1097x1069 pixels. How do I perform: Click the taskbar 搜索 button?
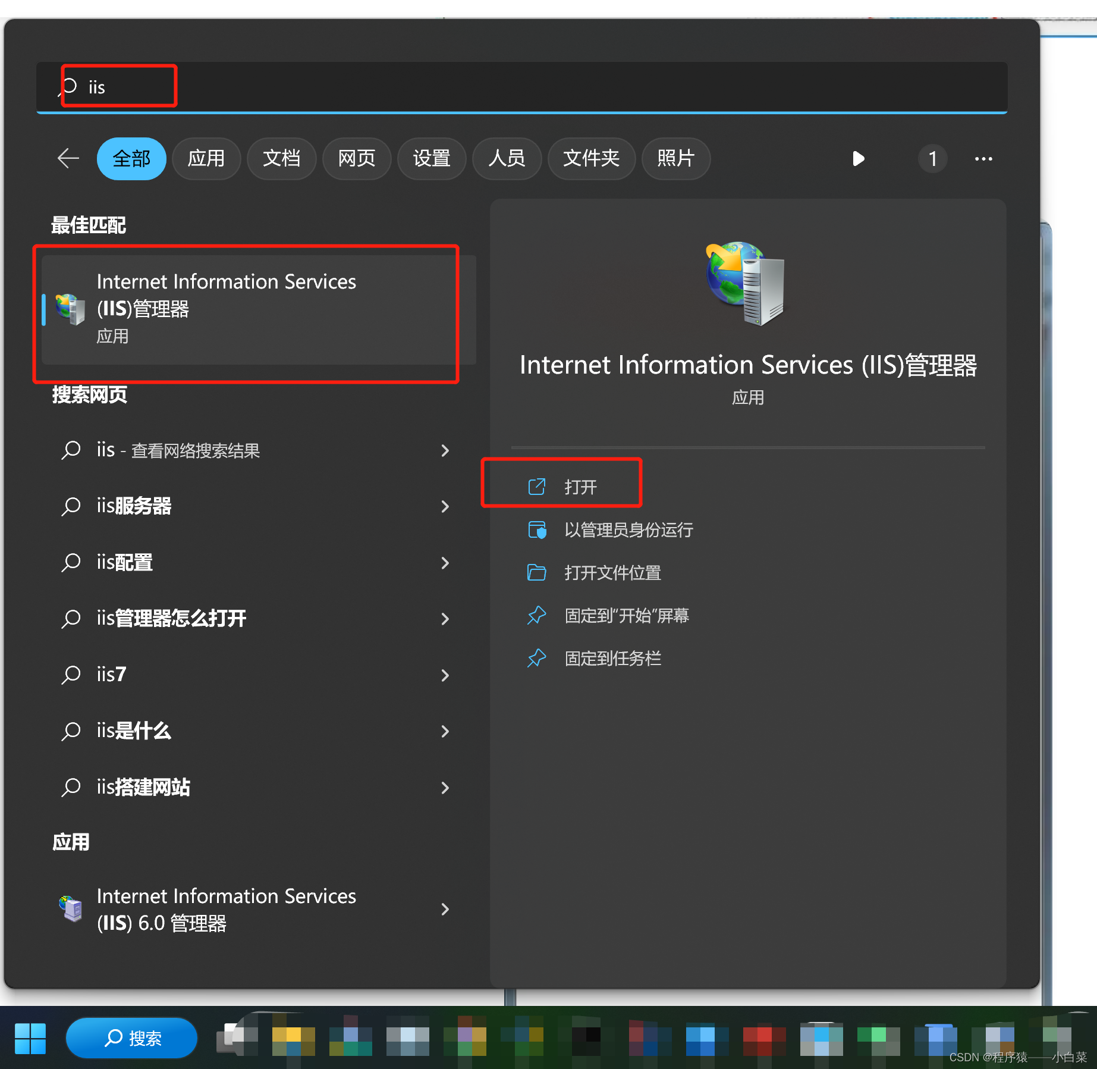point(131,1038)
